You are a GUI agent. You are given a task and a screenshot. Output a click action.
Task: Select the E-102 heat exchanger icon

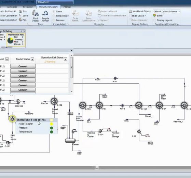click(x=54, y=101)
